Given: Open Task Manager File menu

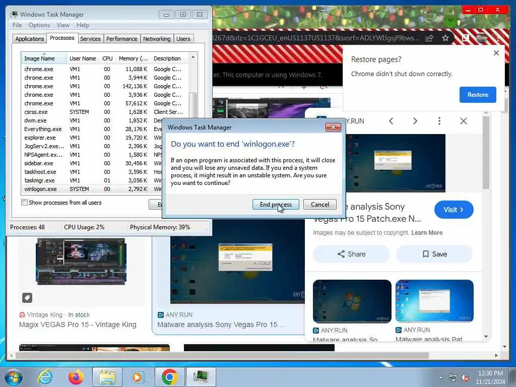Looking at the screenshot, I should tap(17, 25).
